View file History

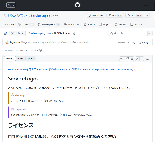(x=144, y=42)
